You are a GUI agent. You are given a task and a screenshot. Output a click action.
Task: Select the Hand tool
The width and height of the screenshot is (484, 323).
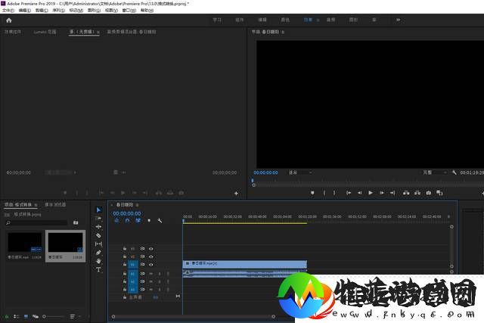pos(98,261)
